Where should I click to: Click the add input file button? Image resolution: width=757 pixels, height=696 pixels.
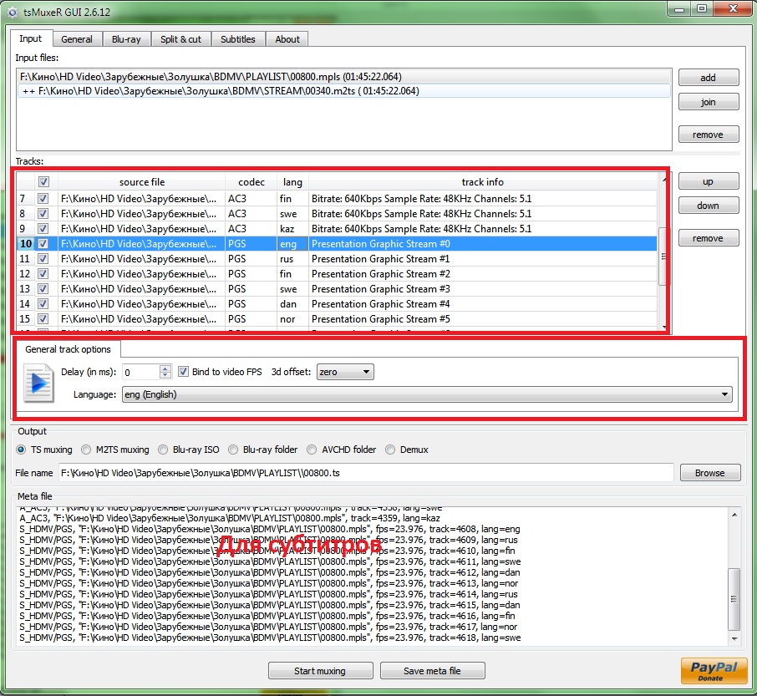(709, 77)
